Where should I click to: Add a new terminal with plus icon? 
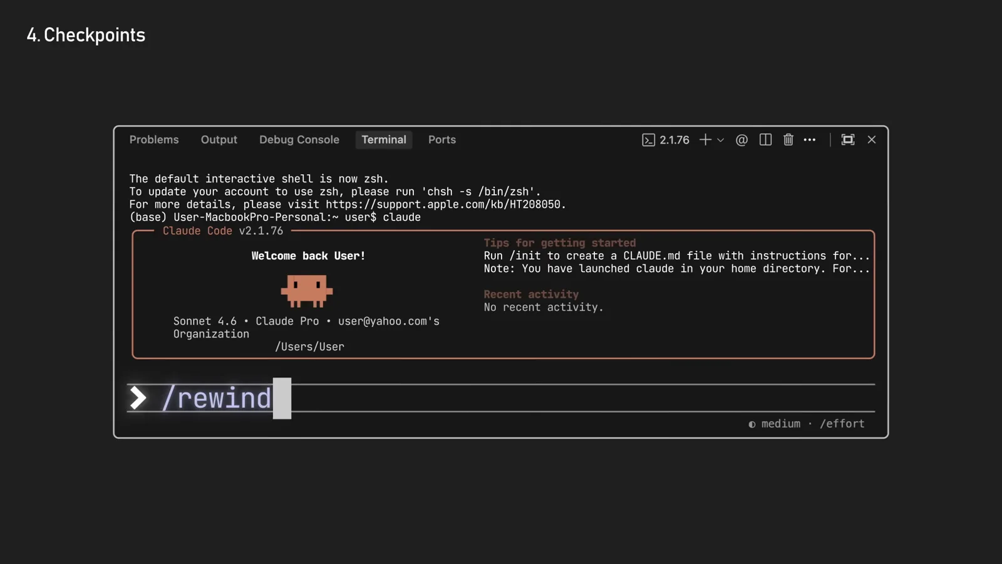pyautogui.click(x=705, y=140)
